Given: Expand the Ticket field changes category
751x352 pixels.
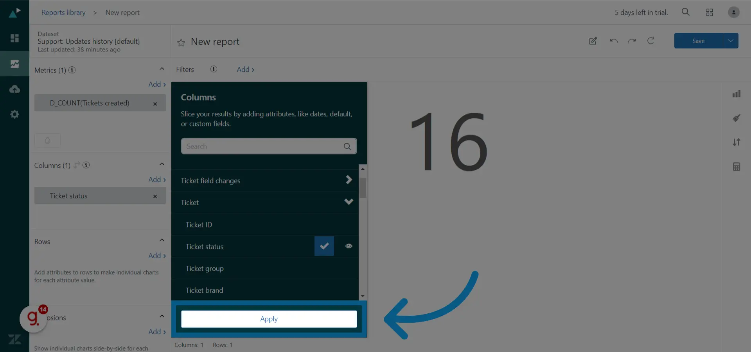Looking at the screenshot, I should (349, 180).
